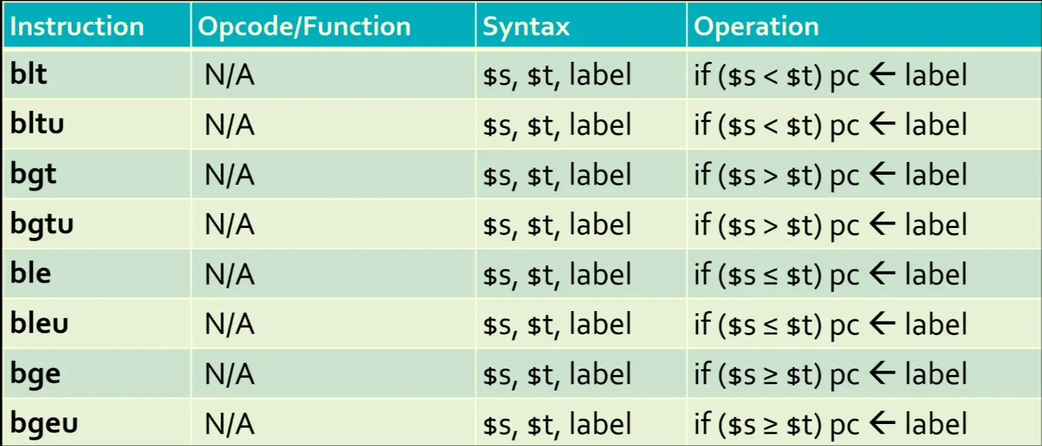This screenshot has height=446, width=1042.
Task: Click the ble operation with ≤ condition
Action: 830,275
